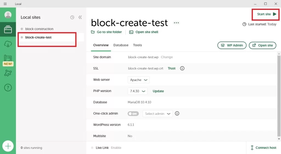Click the Open site button
Viewport: 281px width, 154px height.
pyautogui.click(x=263, y=45)
